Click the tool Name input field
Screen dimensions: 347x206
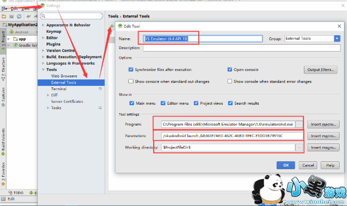(203, 39)
